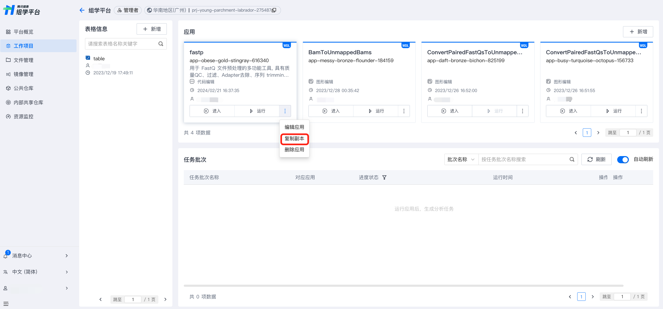
Task: Click the progress status filter icon
Action: coord(384,178)
